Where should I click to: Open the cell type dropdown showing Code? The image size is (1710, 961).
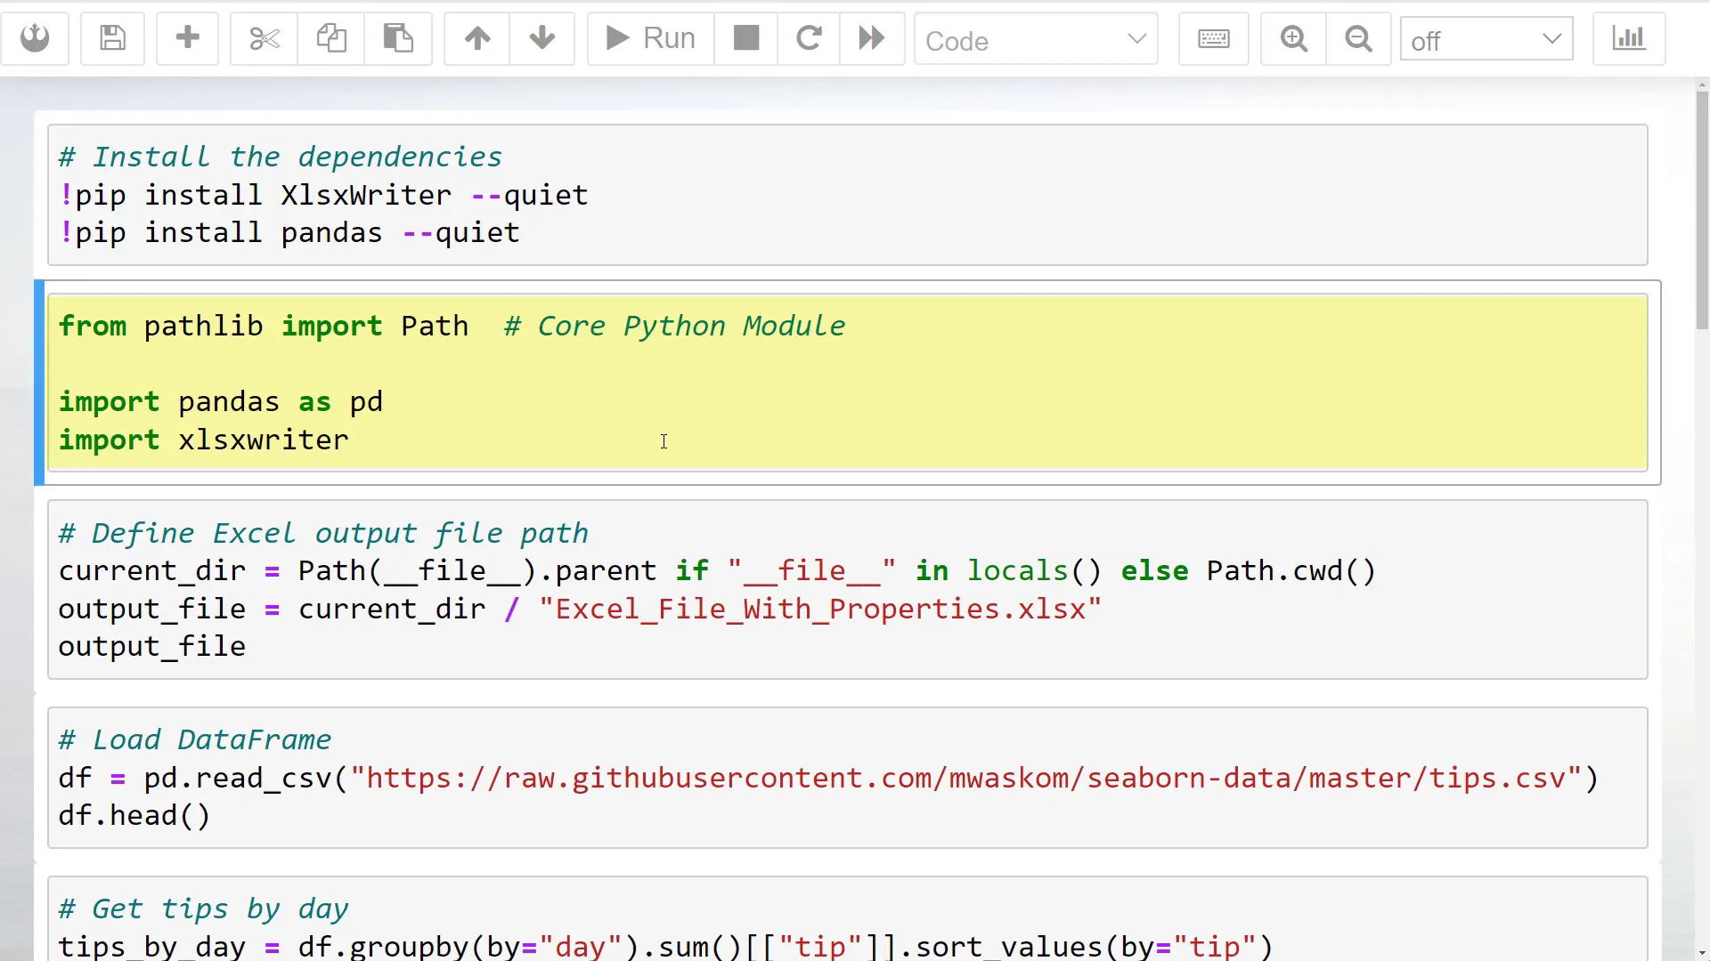pos(1036,40)
